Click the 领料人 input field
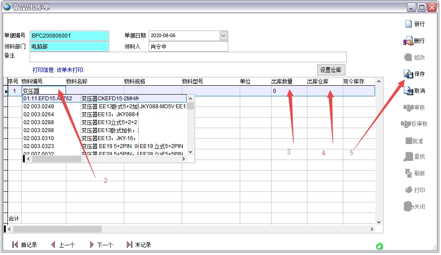 click(x=188, y=46)
